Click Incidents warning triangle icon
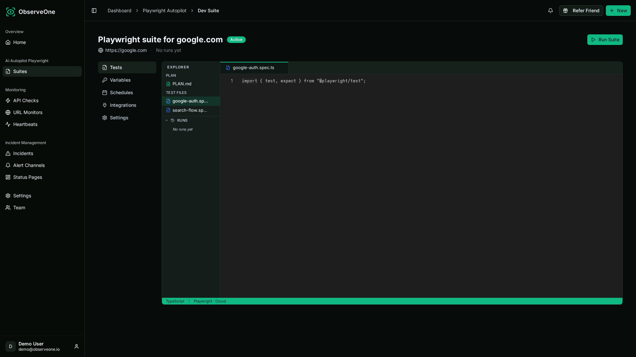The image size is (636, 357). point(8,153)
